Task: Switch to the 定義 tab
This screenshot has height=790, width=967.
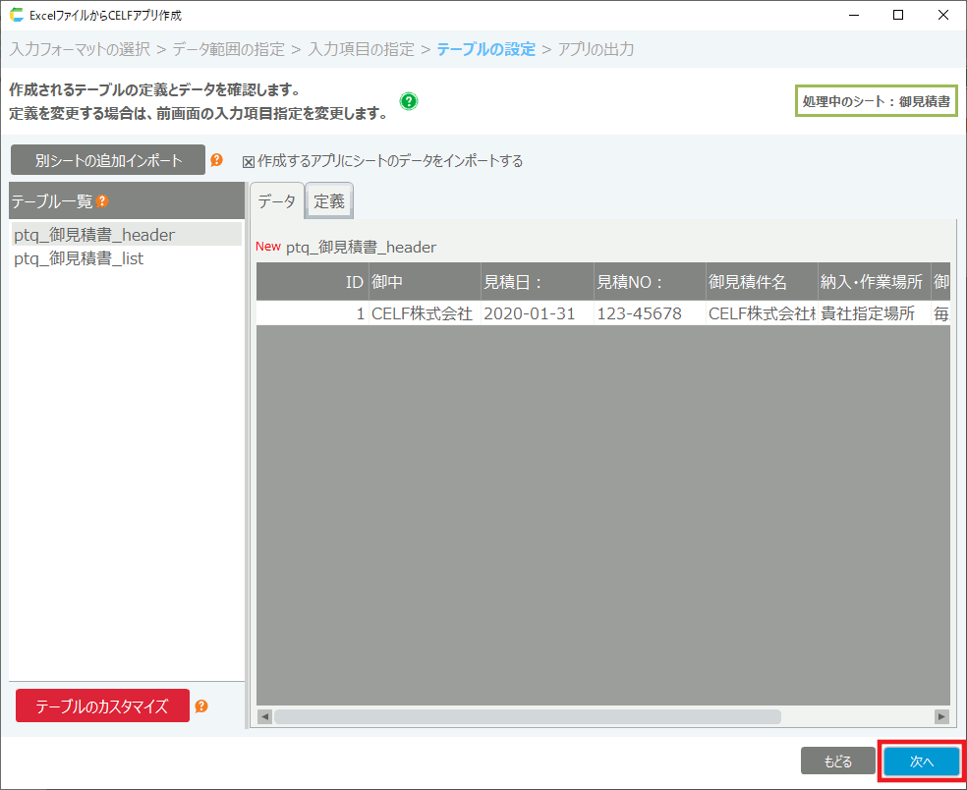Action: (329, 201)
